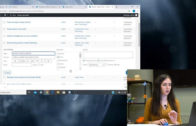
Task: Close the Ürünler tab
Action: [x=33, y=7]
